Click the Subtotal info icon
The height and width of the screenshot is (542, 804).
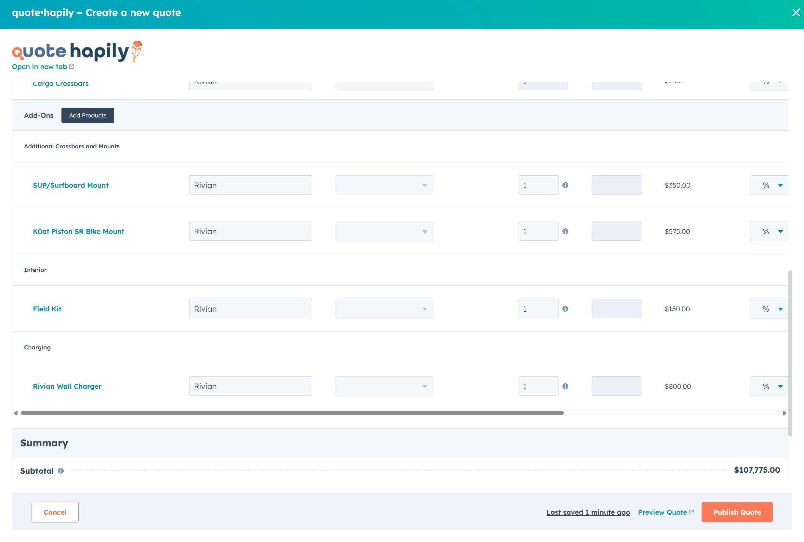[61, 471]
